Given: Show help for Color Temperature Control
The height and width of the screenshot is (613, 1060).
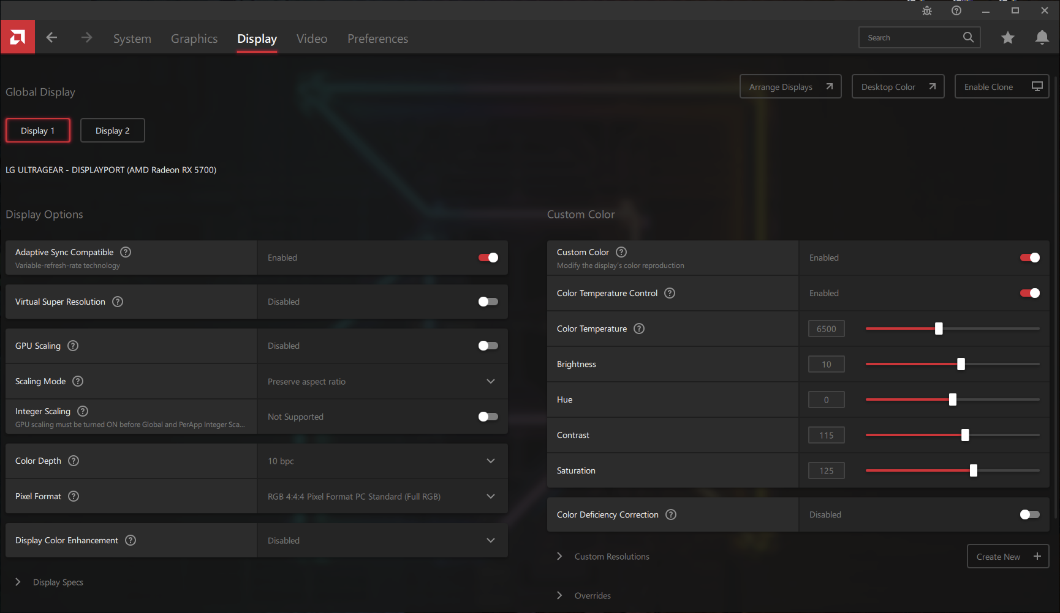Looking at the screenshot, I should (670, 293).
